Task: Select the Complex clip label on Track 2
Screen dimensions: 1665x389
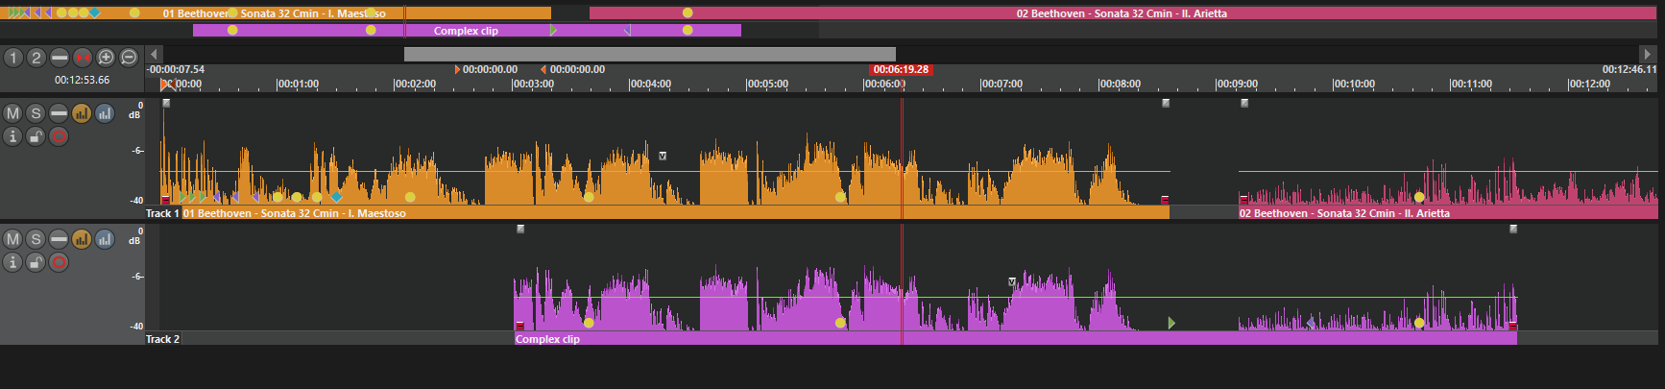Action: point(547,339)
